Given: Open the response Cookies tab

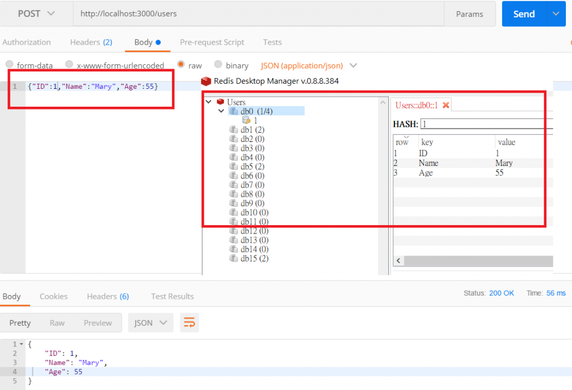Looking at the screenshot, I should point(54,296).
